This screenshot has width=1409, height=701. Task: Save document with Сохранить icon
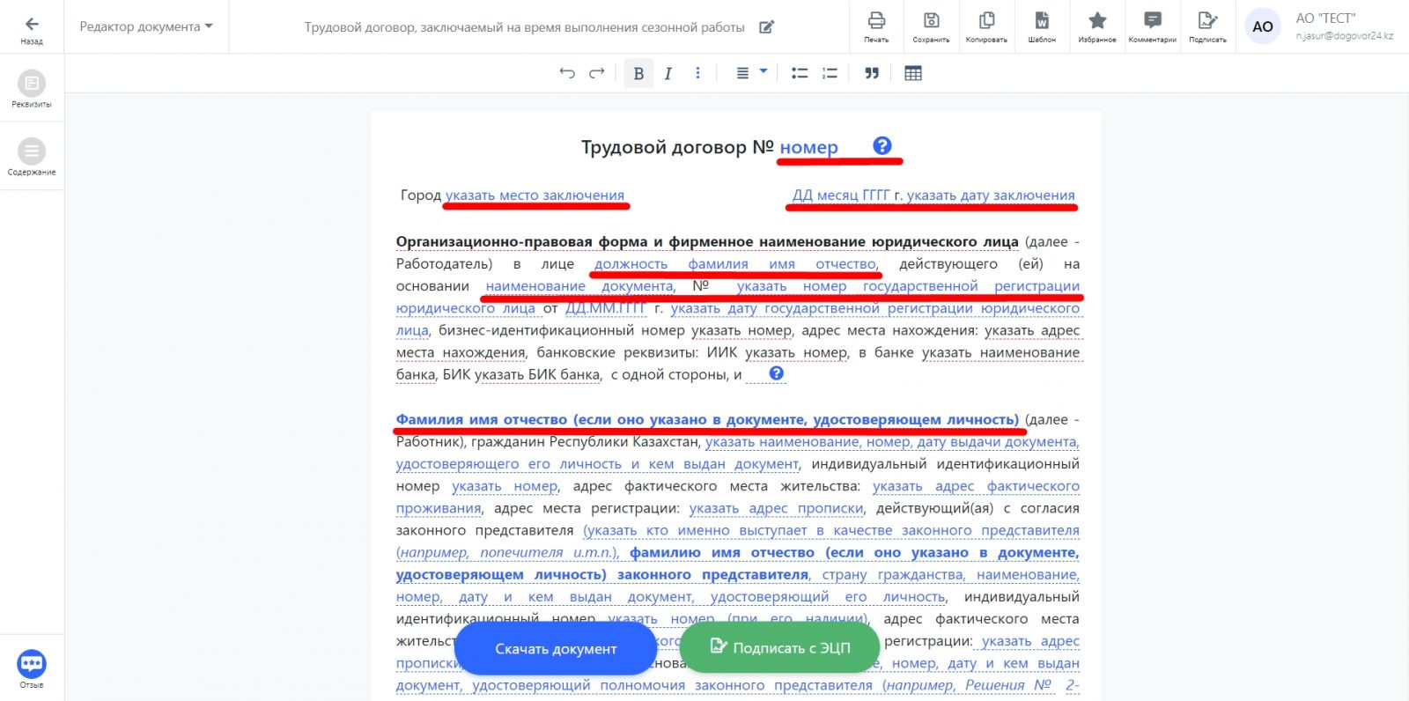[931, 26]
